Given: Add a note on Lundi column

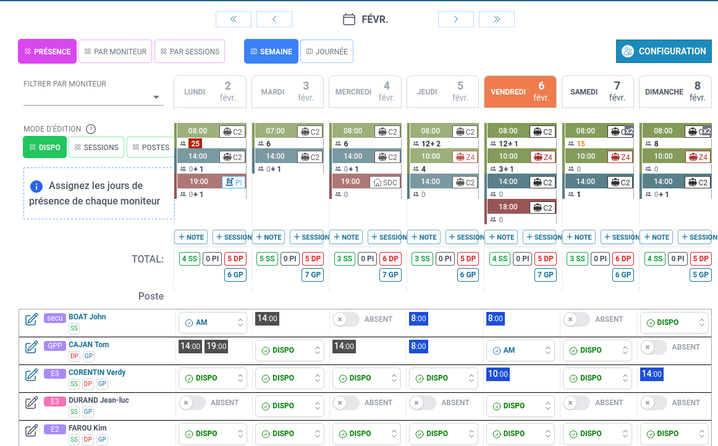Looking at the screenshot, I should 191,237.
